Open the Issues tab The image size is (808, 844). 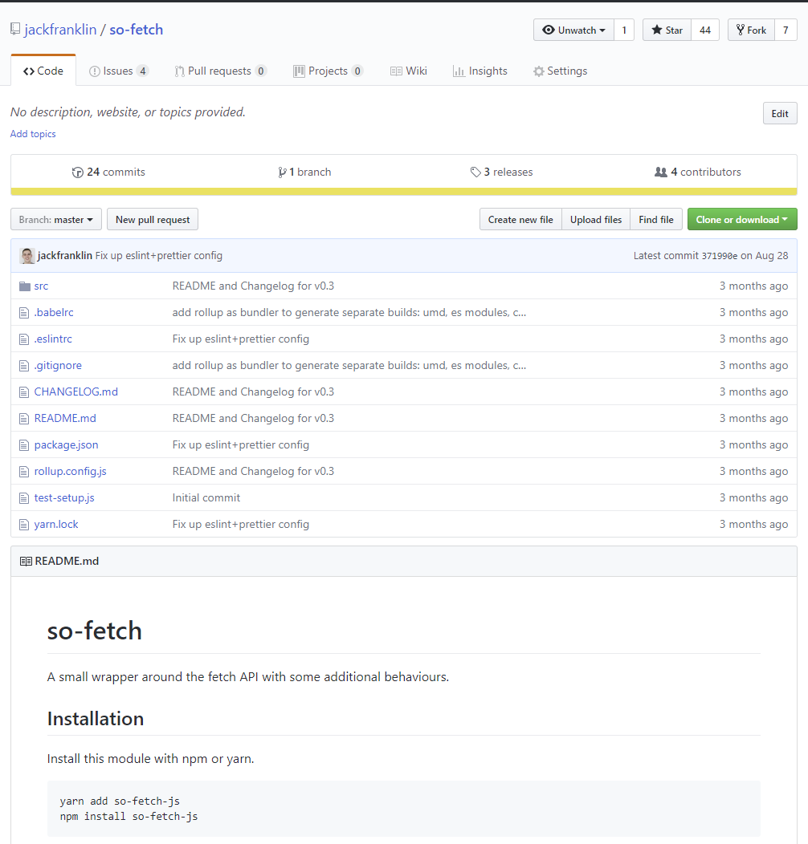pyautogui.click(x=119, y=71)
